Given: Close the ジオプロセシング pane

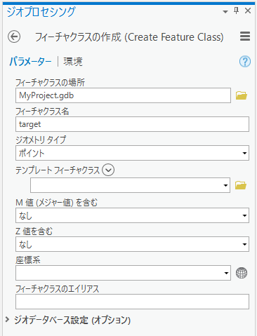Looking at the screenshot, I should coord(248,11).
